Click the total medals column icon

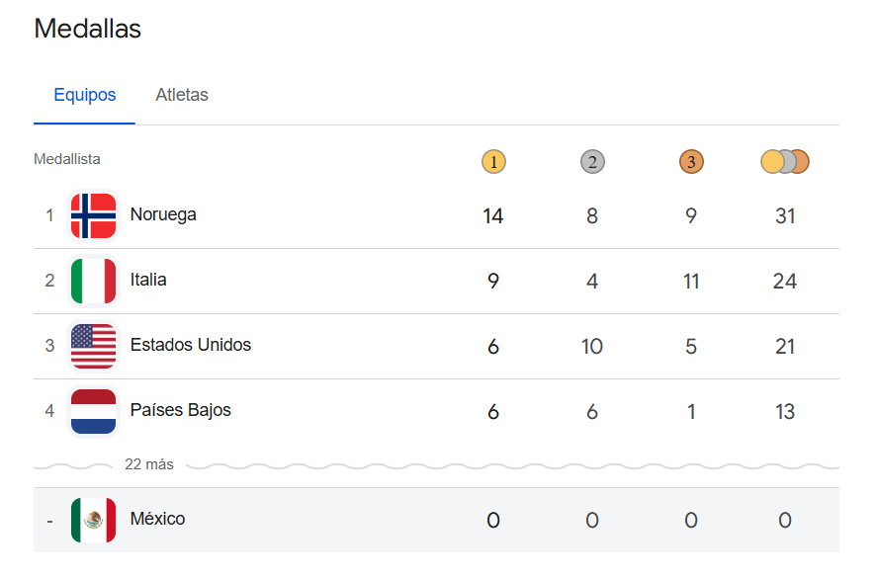pos(785,161)
